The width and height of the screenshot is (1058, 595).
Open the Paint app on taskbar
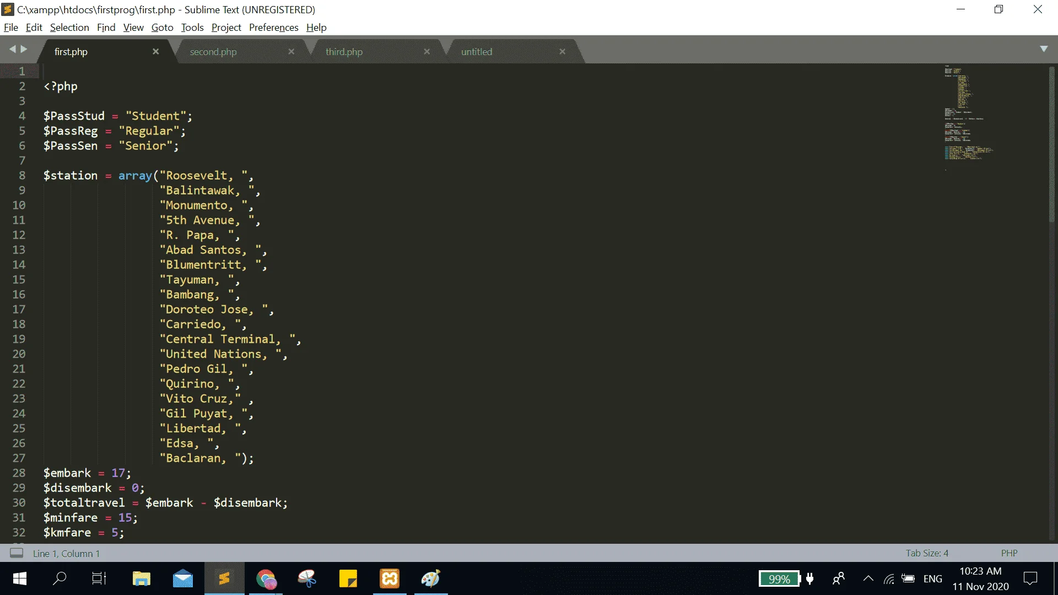click(431, 578)
